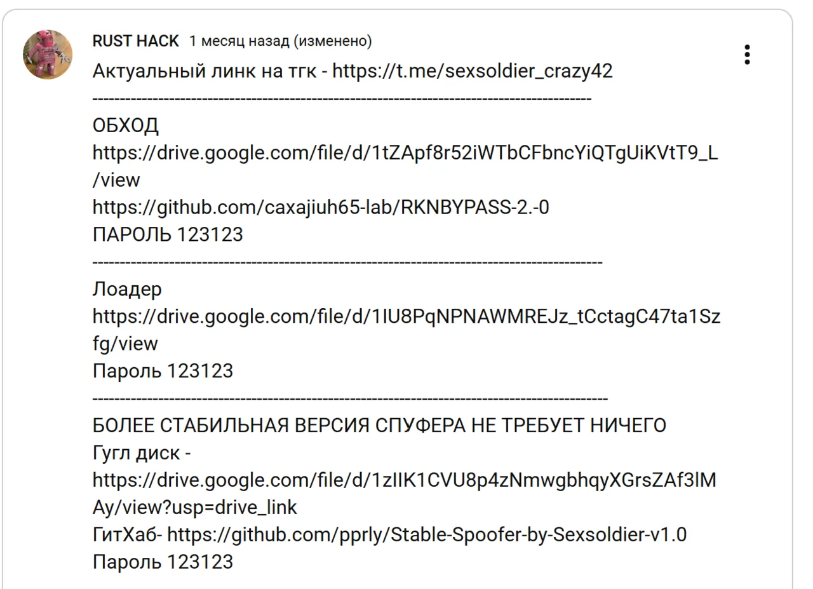Click the "ГитХаб-" label text
Screen dimensions: 813x589
click(x=128, y=535)
